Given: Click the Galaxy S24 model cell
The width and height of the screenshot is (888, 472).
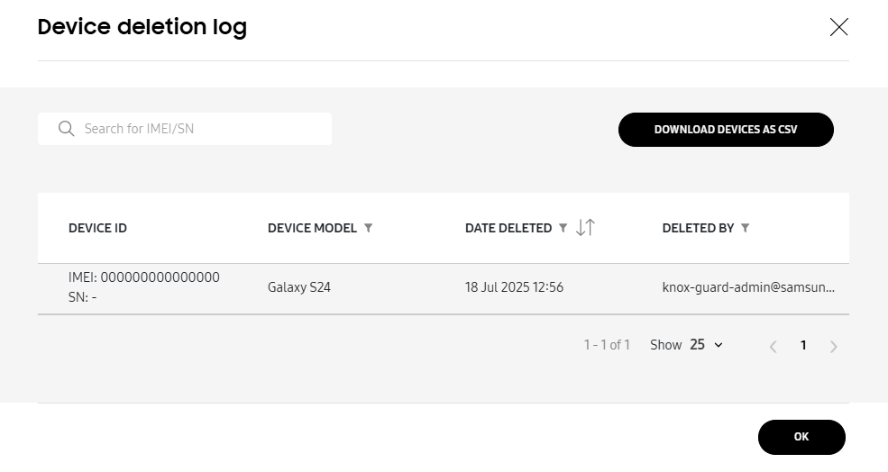Looking at the screenshot, I should pyautogui.click(x=299, y=288).
